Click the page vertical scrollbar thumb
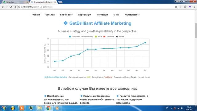197x111 pixels. [x=196, y=31]
